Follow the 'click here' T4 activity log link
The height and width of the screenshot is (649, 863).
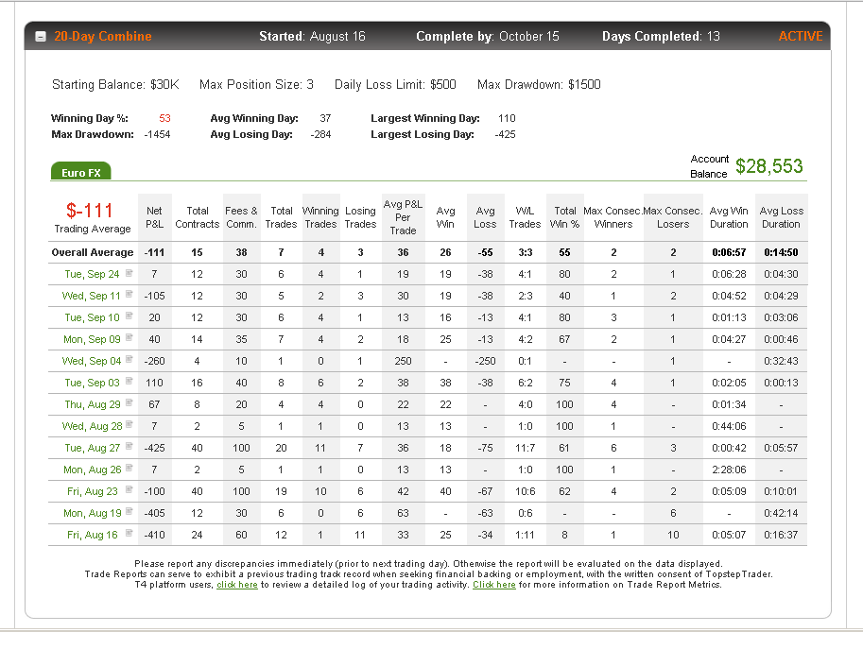237,585
